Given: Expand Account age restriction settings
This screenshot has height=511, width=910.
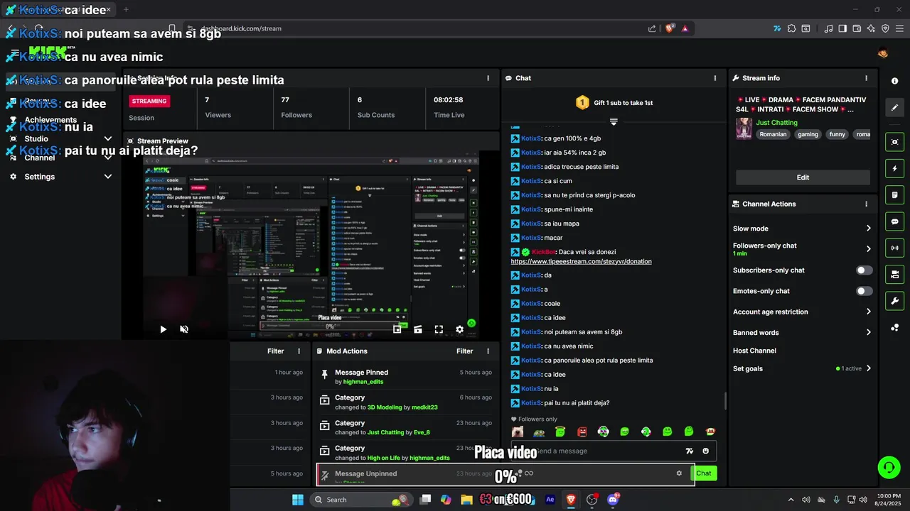Looking at the screenshot, I should [x=868, y=312].
